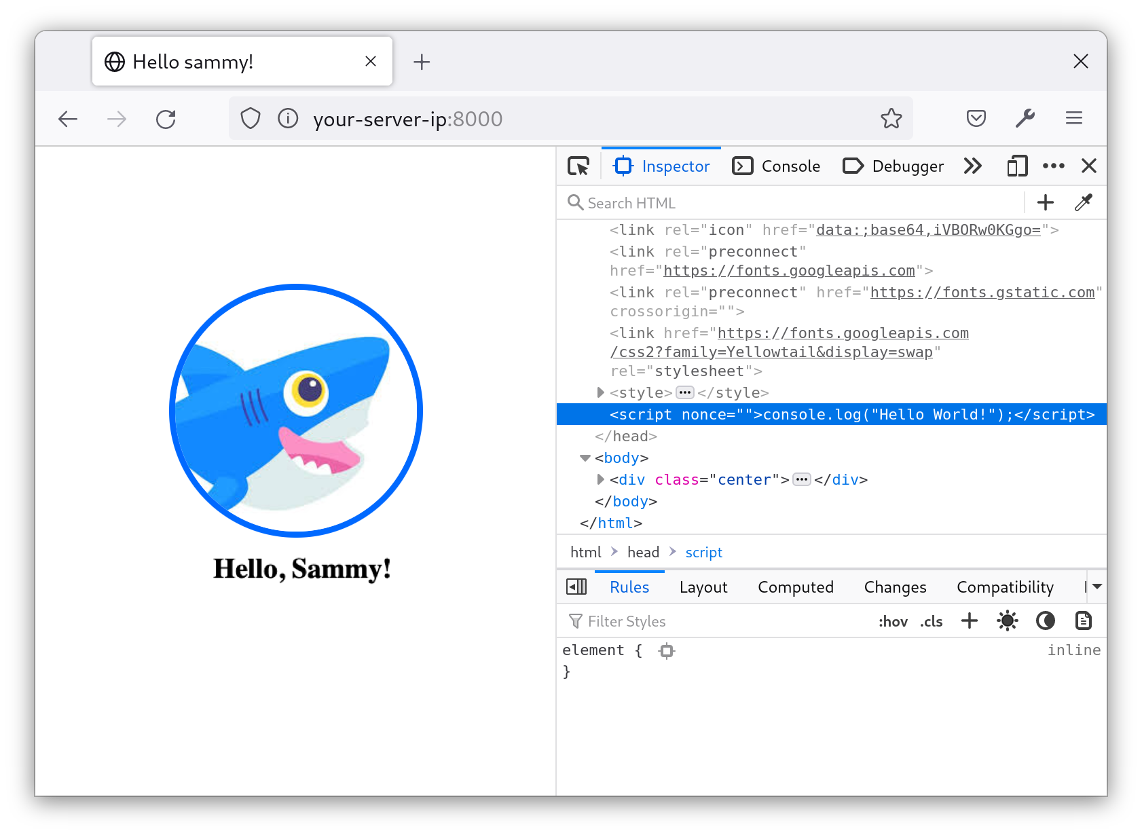Toggle the .cls classes panel
The image size is (1142, 835).
coord(932,621)
